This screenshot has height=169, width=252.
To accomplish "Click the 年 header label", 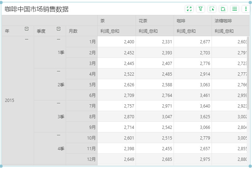I will (x=7, y=31).
